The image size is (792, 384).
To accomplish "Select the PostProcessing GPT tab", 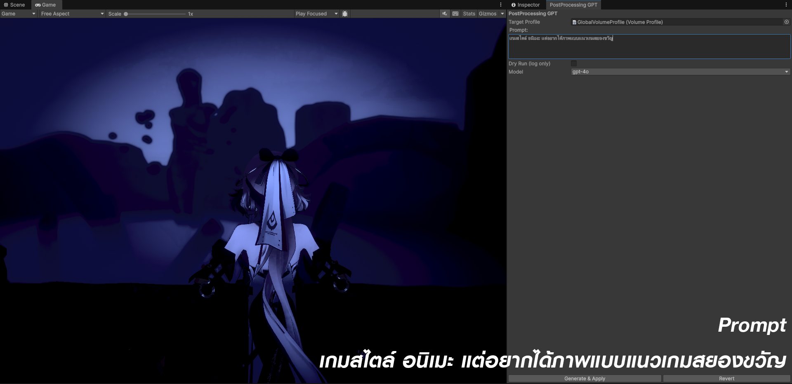I will (x=573, y=5).
